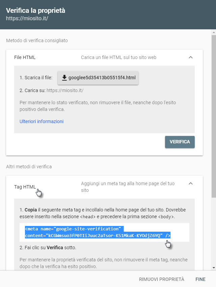This screenshot has height=287, width=216.
Task: Click RIMUOVI PROPRIETÀ
Action: click(x=162, y=279)
